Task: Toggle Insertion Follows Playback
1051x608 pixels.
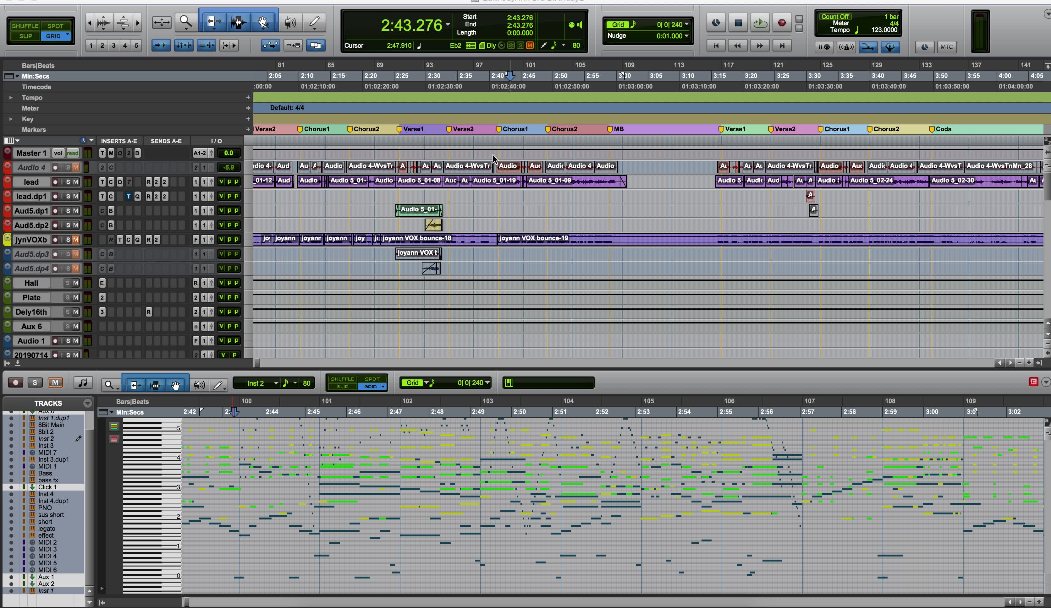Action: (x=229, y=45)
